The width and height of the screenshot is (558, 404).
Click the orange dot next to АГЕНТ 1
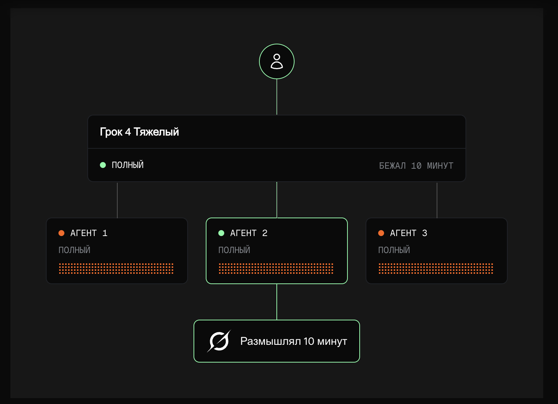[x=61, y=233]
